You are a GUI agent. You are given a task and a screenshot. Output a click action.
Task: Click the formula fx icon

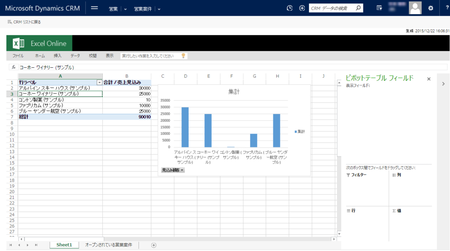pyautogui.click(x=14, y=67)
